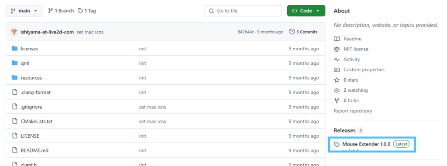Open the CMakeLists.txt file

coord(37,121)
